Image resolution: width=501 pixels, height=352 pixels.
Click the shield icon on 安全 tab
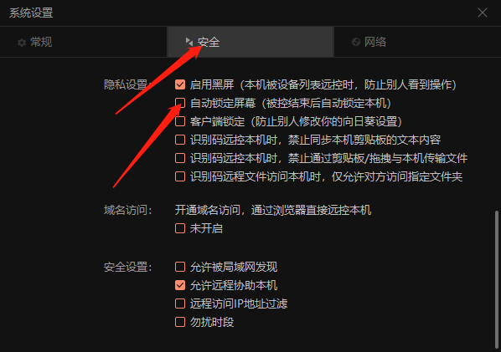point(189,42)
